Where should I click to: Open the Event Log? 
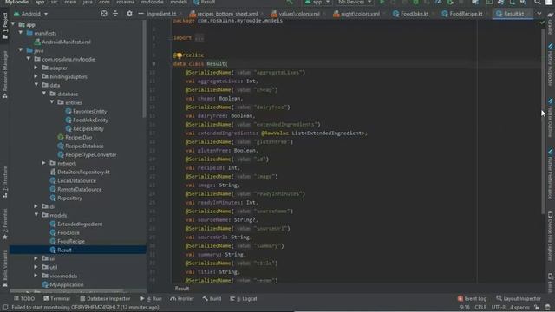pyautogui.click(x=472, y=298)
